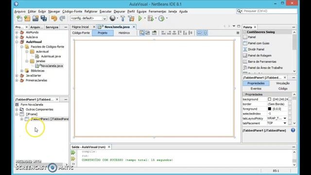The image size is (311, 175).
Task: Open the Ferramentas menu
Action: point(157,12)
